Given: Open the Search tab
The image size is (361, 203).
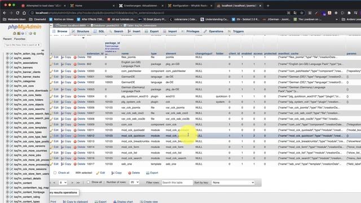Looking at the screenshot, I should (x=116, y=32).
